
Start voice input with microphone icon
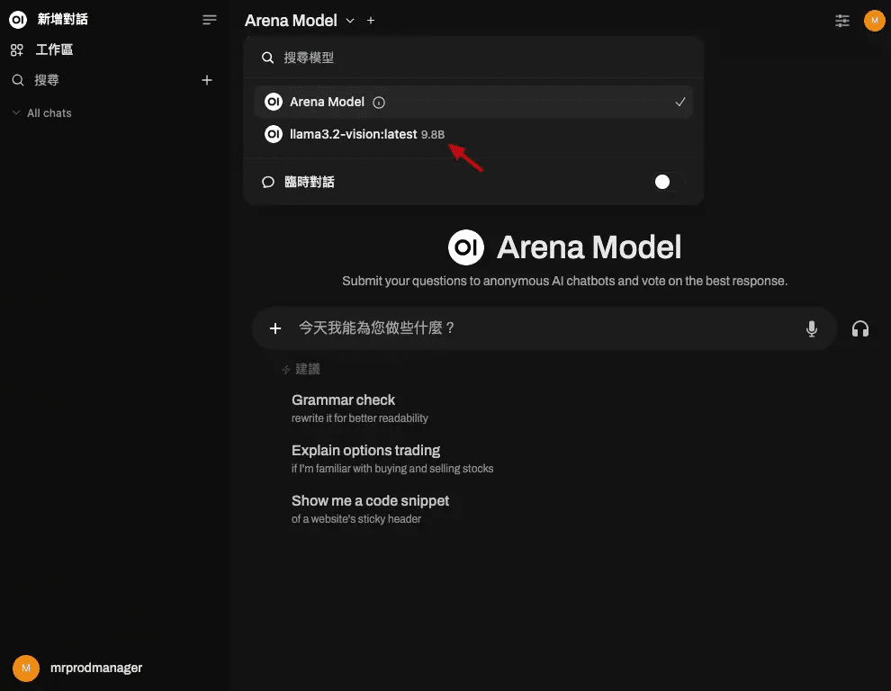click(x=812, y=328)
